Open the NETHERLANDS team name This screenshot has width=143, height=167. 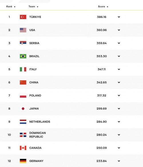[40, 122]
